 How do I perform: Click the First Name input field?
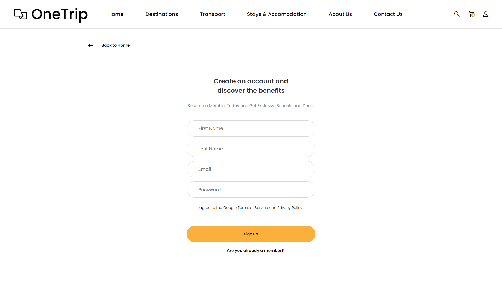click(x=251, y=128)
